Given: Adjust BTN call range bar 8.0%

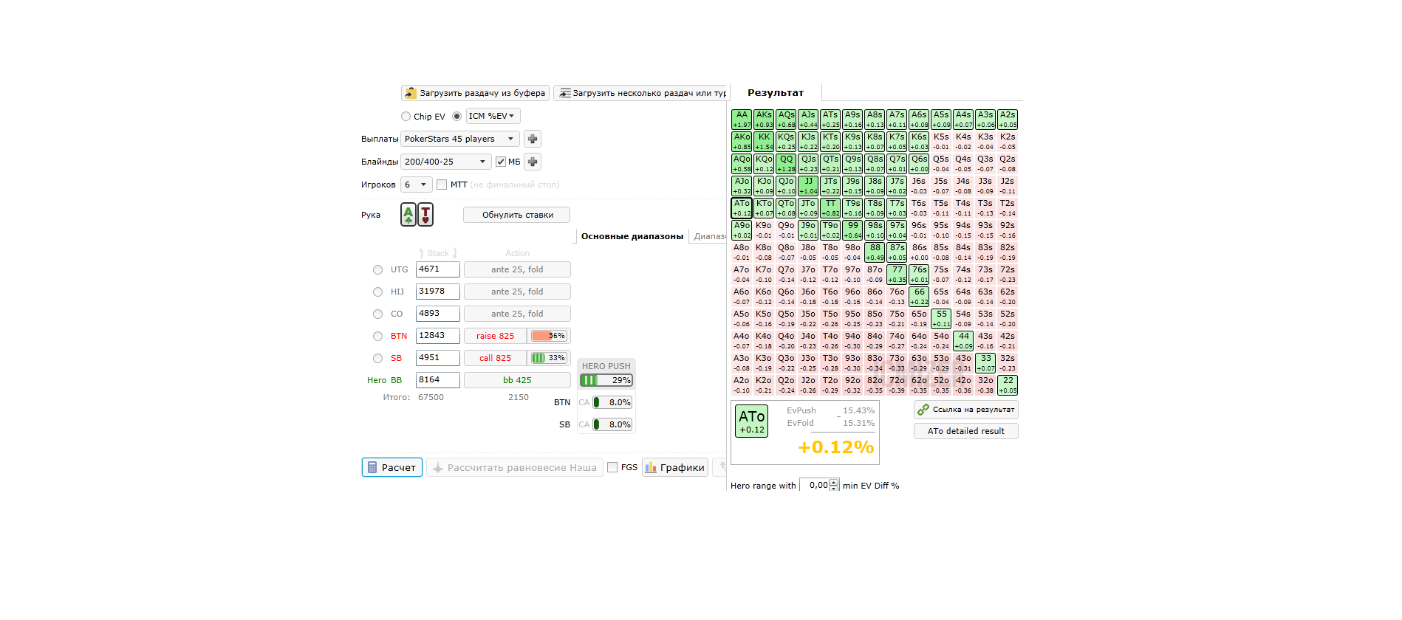Looking at the screenshot, I should coord(612,402).
